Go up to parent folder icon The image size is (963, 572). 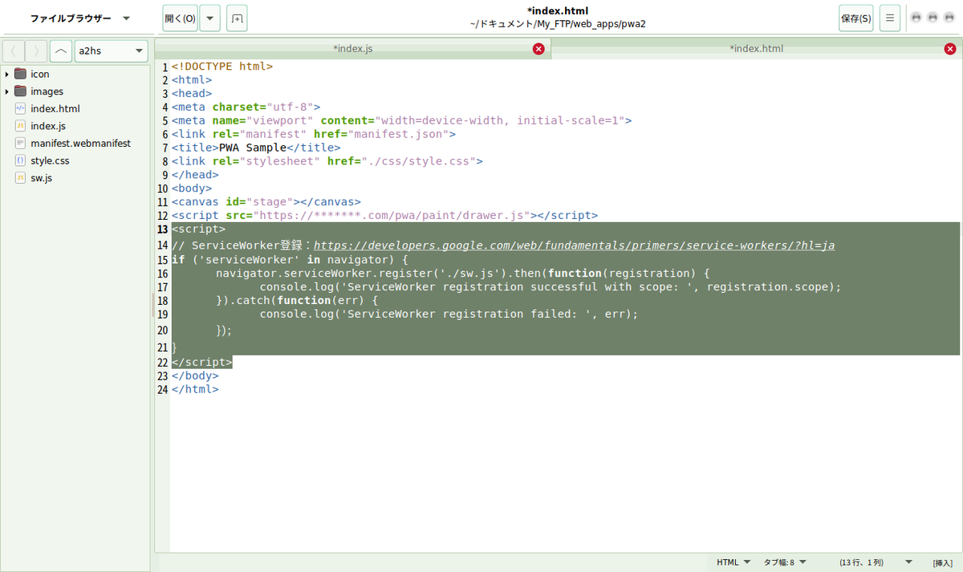[x=60, y=51]
